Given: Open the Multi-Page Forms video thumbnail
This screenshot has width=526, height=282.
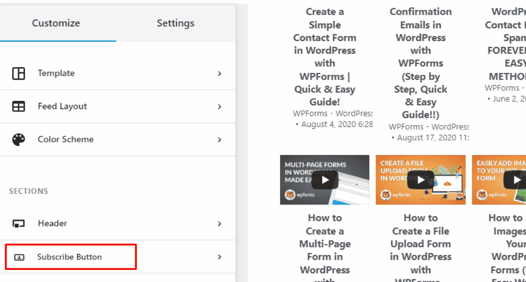Looking at the screenshot, I should tap(325, 180).
